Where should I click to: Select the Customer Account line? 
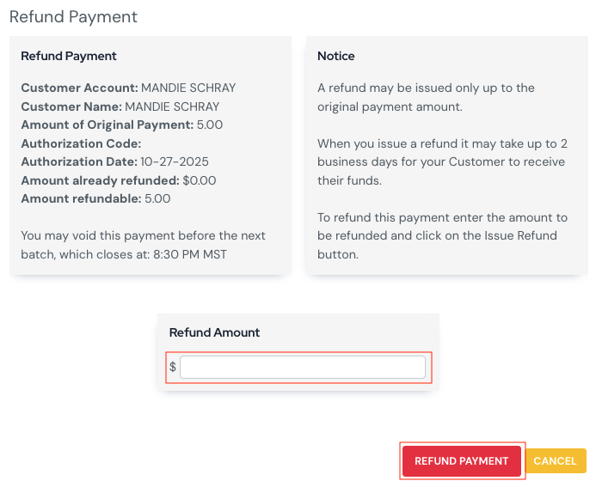128,88
